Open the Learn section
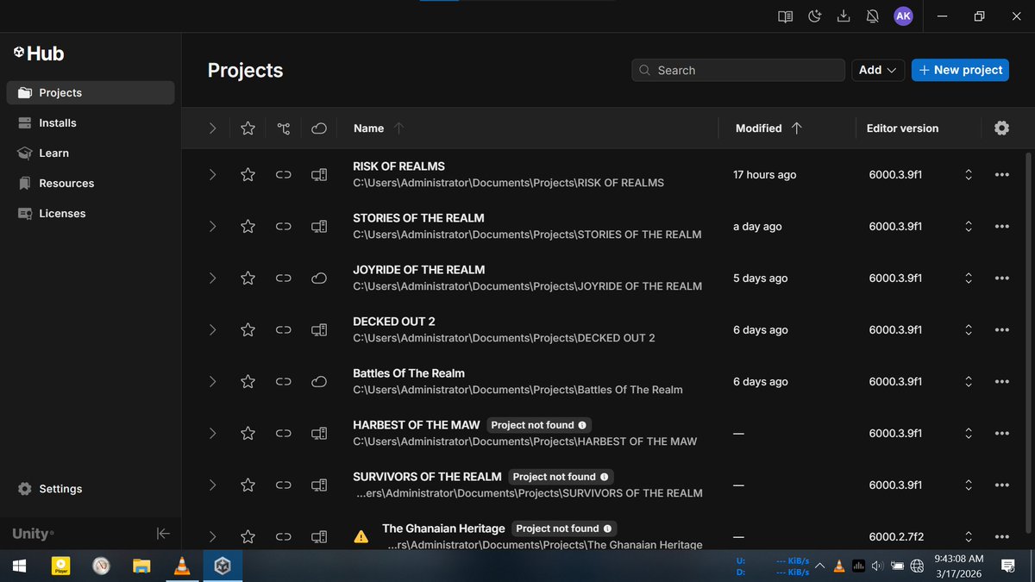The height and width of the screenshot is (582, 1035). [91, 153]
